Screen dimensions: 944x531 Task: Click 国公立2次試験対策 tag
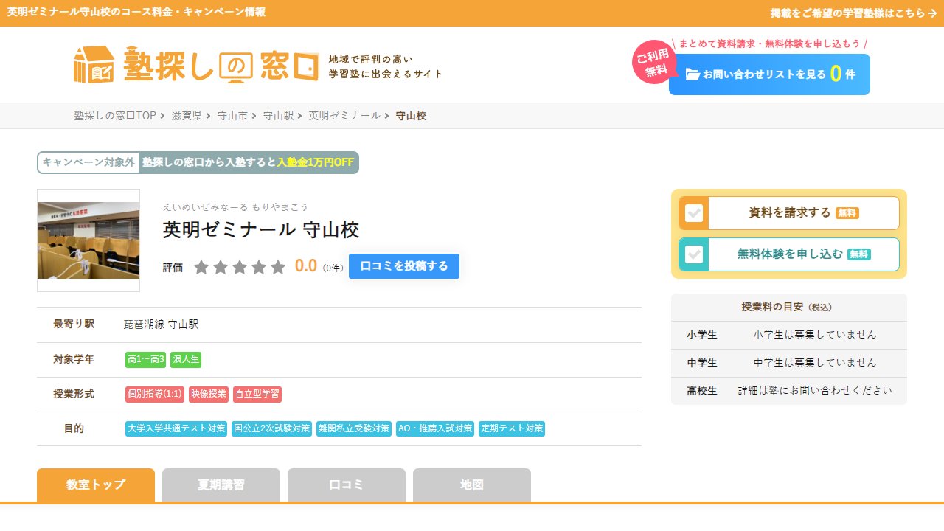click(x=271, y=428)
